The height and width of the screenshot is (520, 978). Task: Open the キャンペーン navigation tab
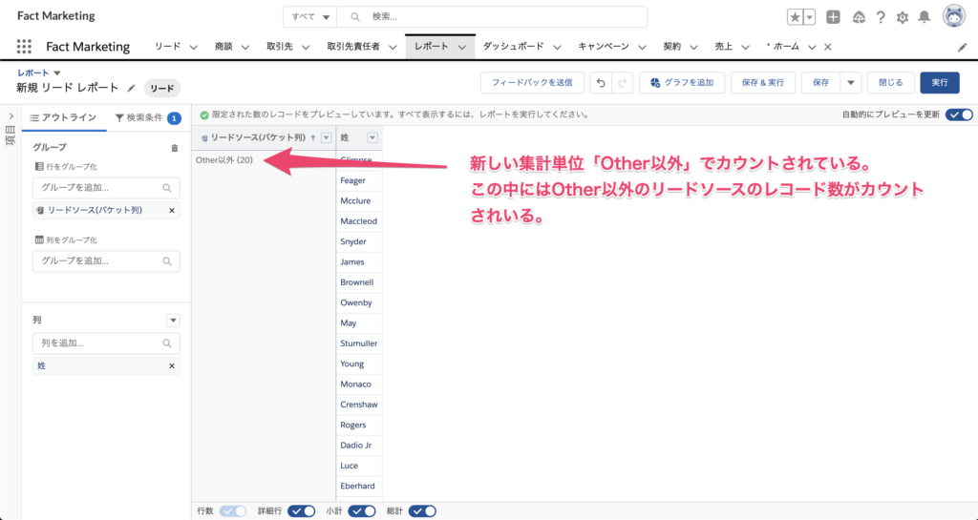click(604, 47)
